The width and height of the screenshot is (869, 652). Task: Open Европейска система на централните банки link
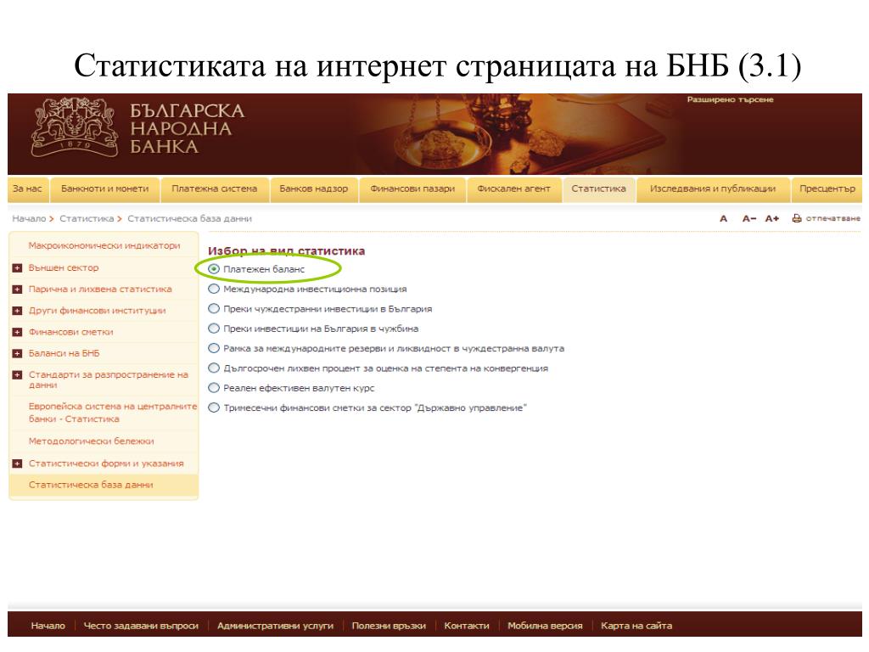pos(113,413)
